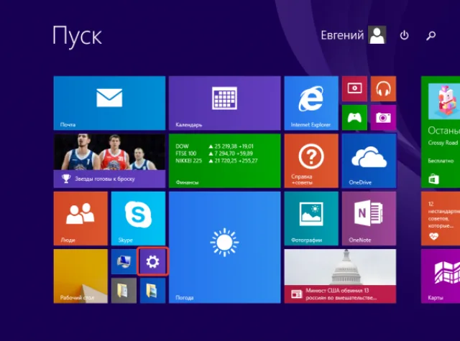Open the Maps (Карты) tile

(441, 276)
